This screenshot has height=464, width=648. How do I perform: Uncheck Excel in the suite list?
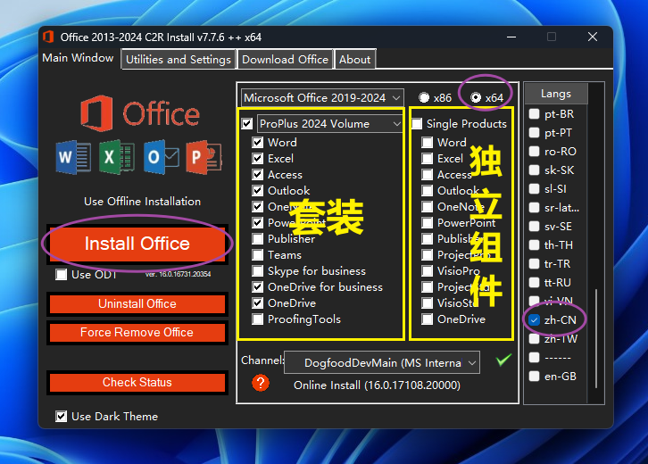coord(257,159)
